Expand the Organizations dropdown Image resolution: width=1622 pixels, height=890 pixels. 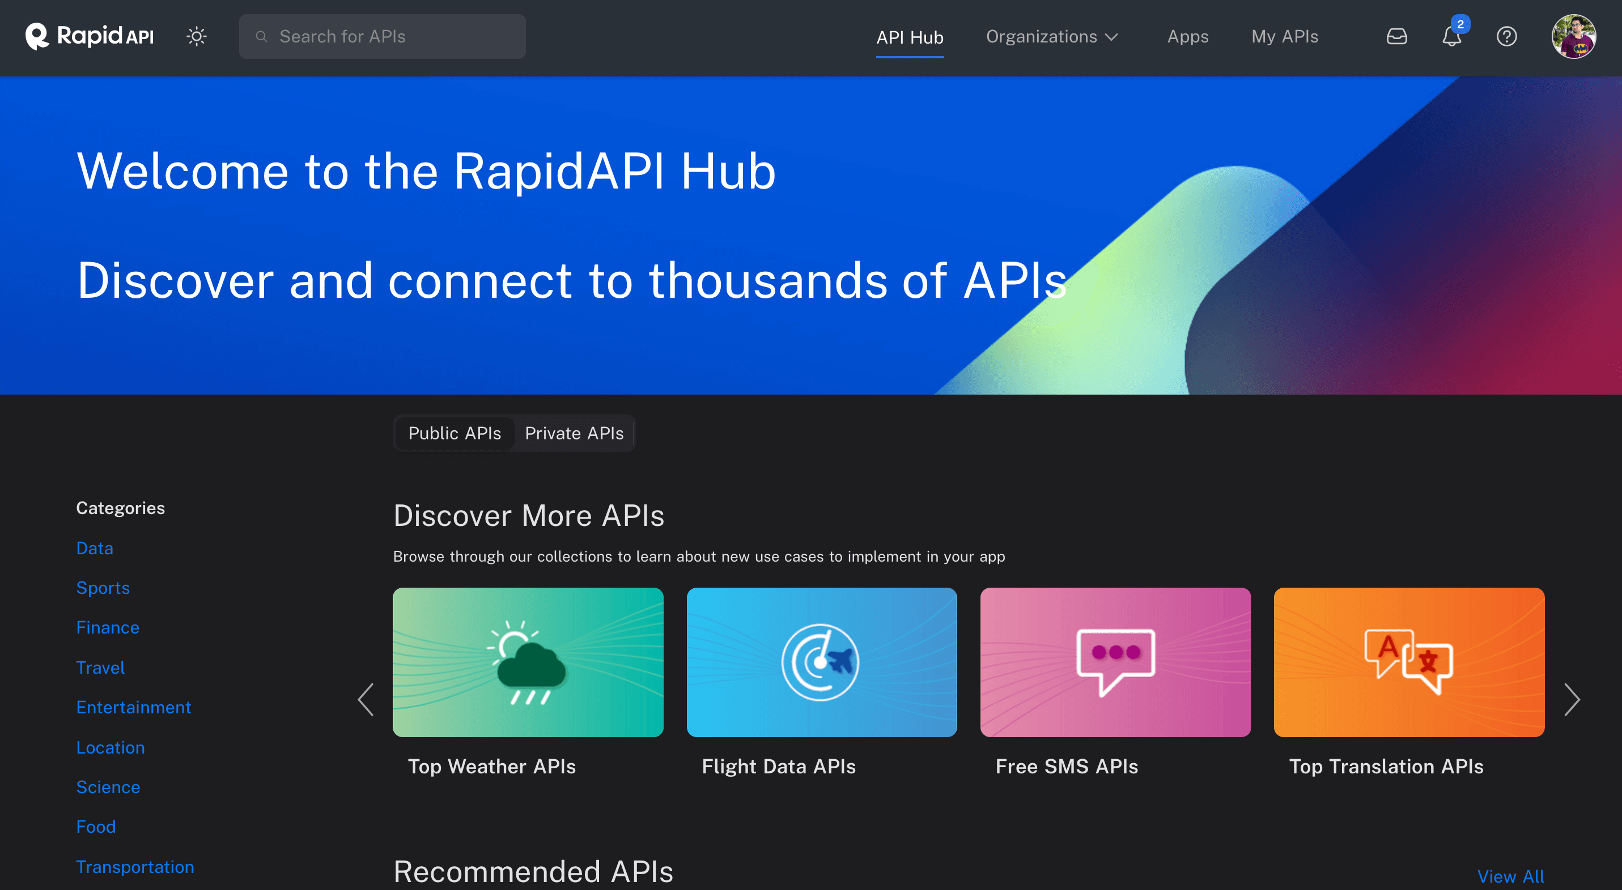coord(1051,36)
